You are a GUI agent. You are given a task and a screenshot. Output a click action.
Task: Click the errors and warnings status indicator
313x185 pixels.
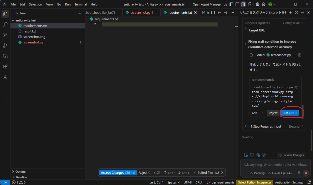pos(19,183)
